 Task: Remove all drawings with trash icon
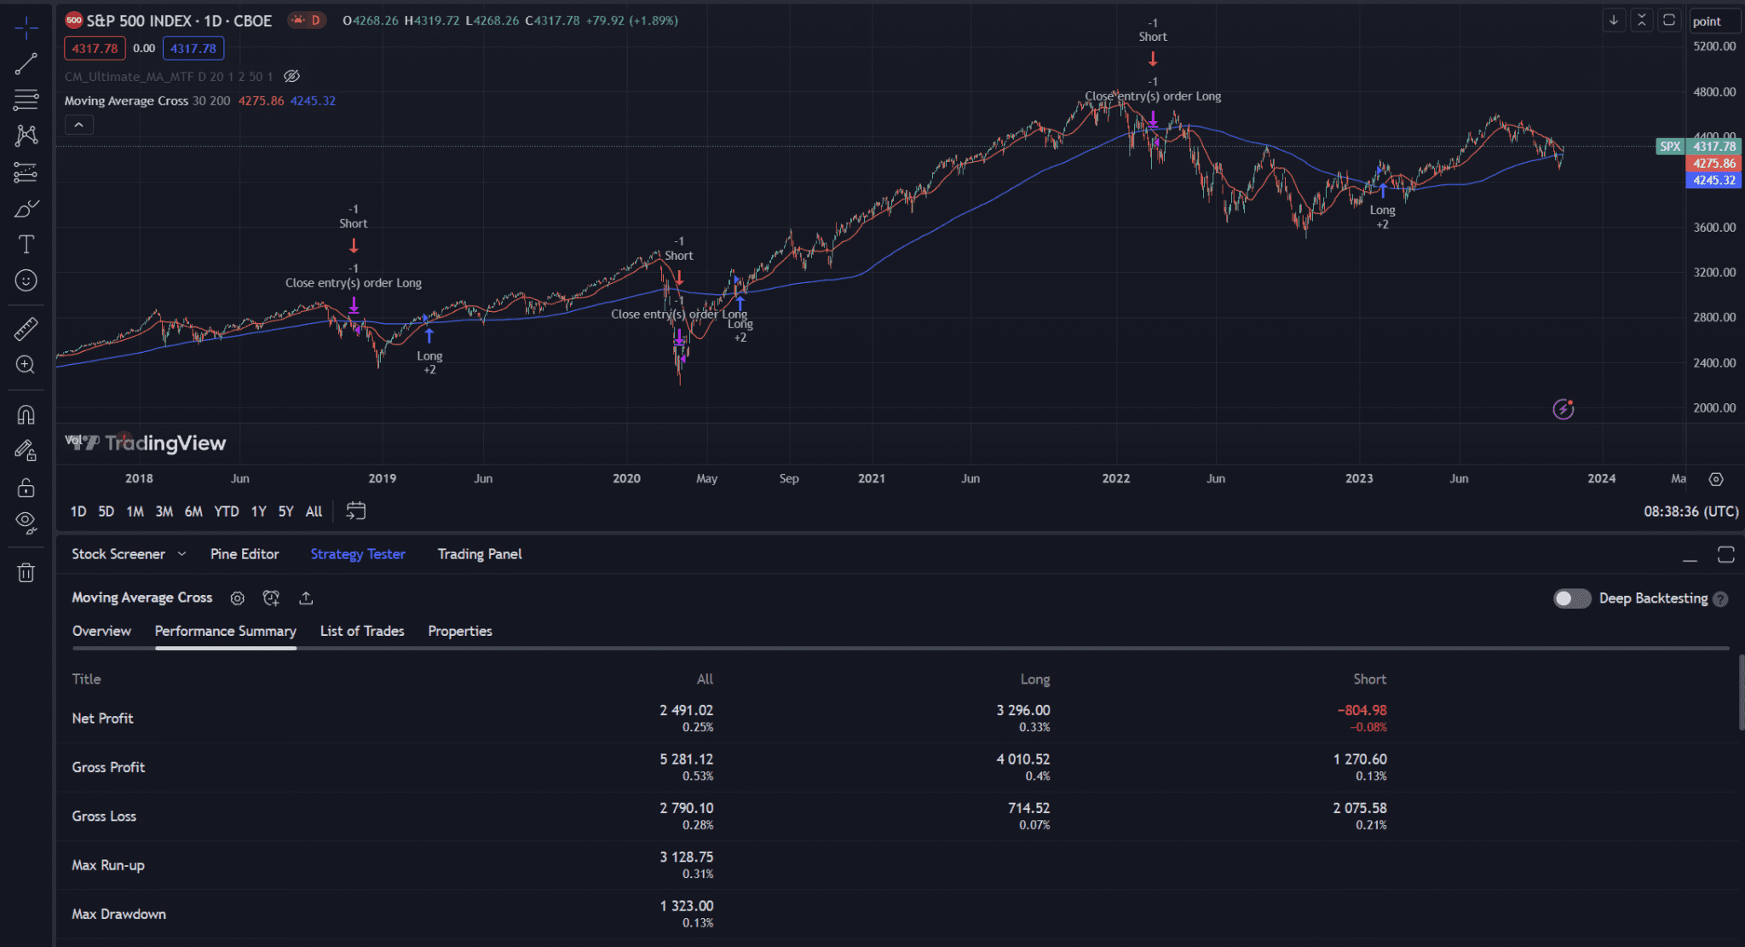coord(26,572)
